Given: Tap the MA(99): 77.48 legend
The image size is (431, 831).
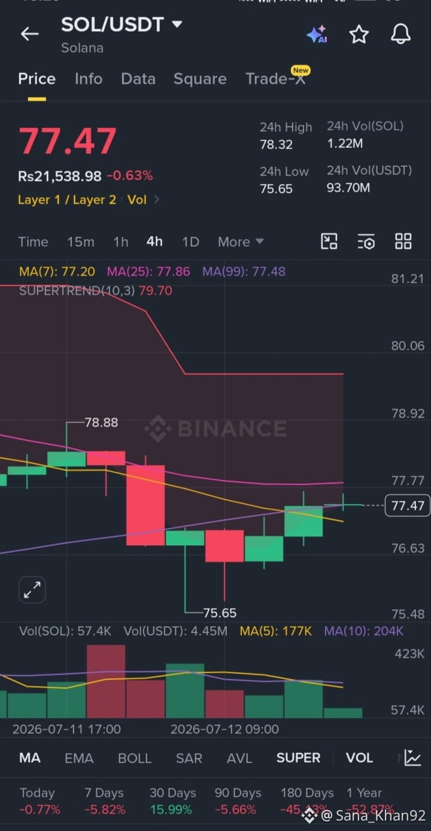Looking at the screenshot, I should click(244, 271).
